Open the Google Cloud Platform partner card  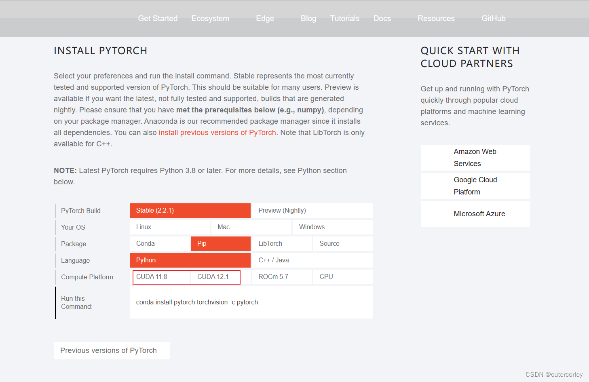pos(475,186)
